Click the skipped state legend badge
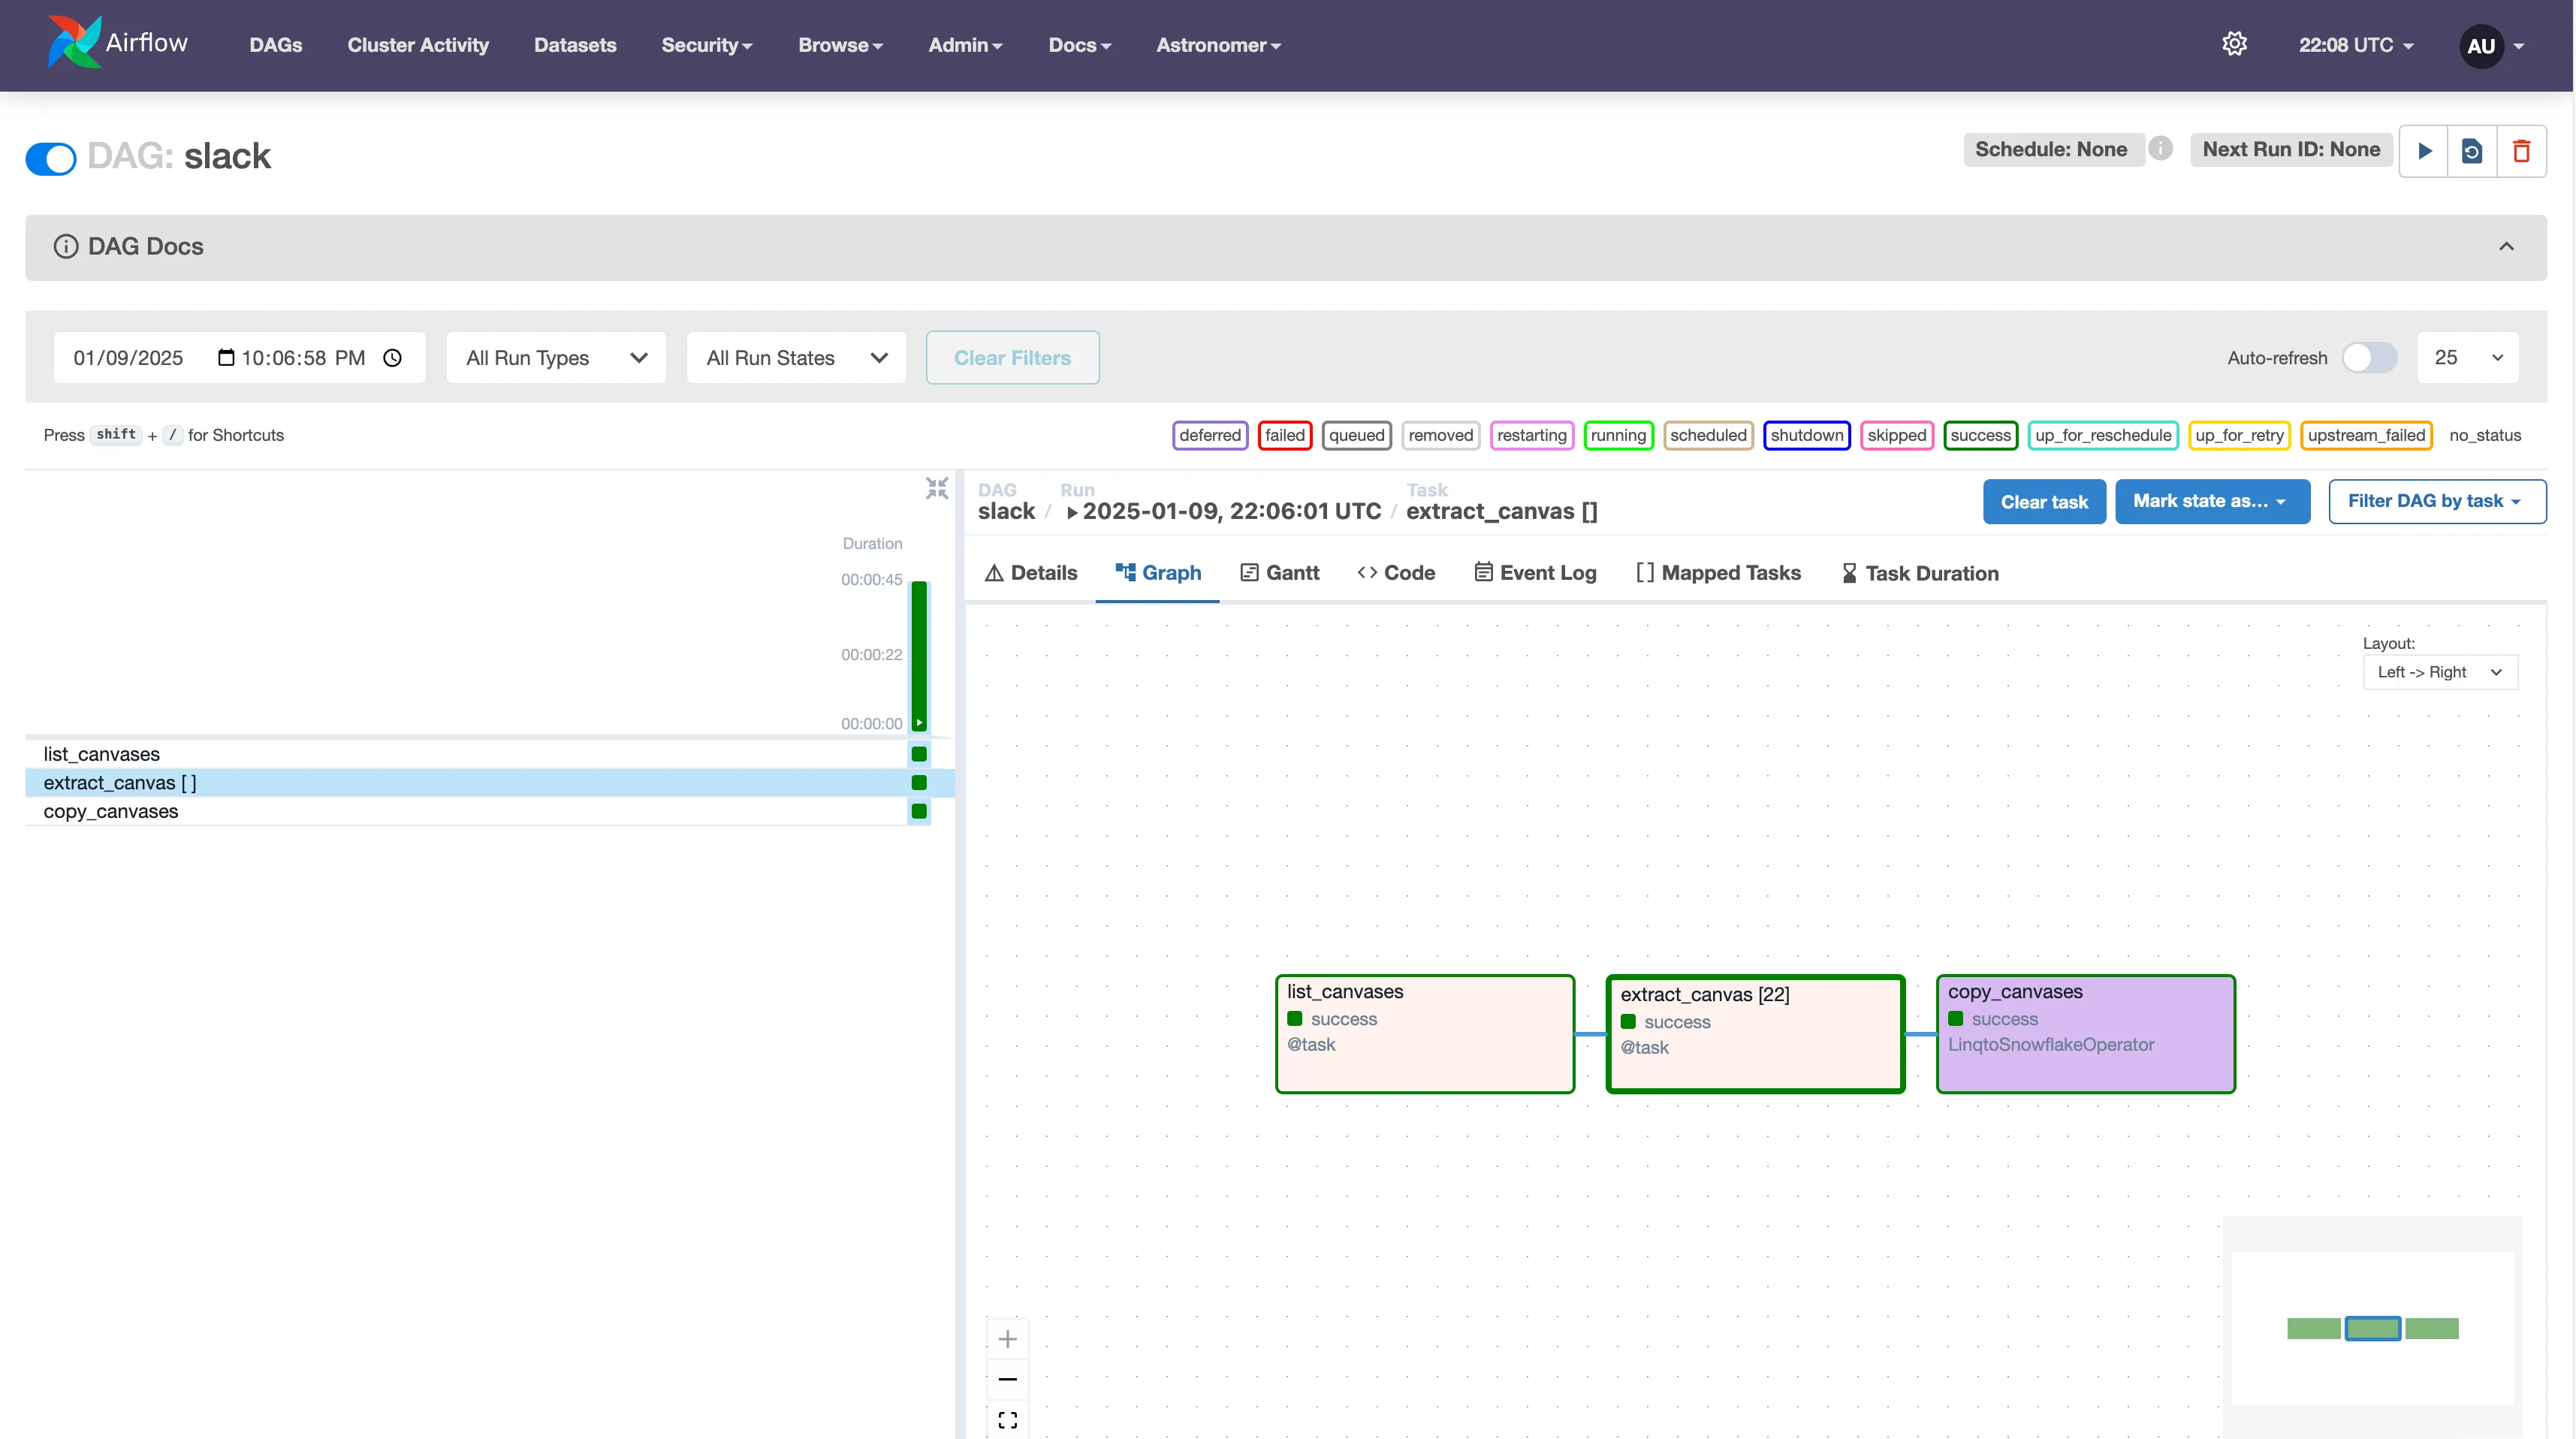Screen dimensions: 2576x1439 point(1896,435)
